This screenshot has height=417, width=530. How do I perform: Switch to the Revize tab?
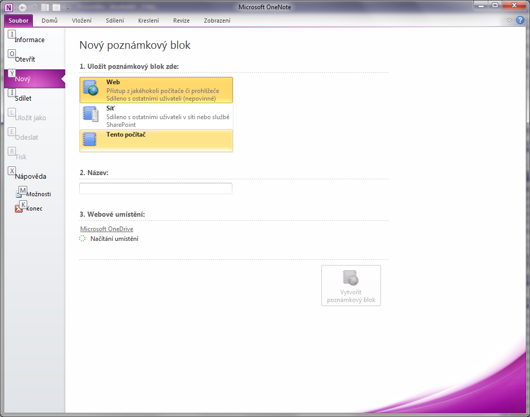click(181, 21)
